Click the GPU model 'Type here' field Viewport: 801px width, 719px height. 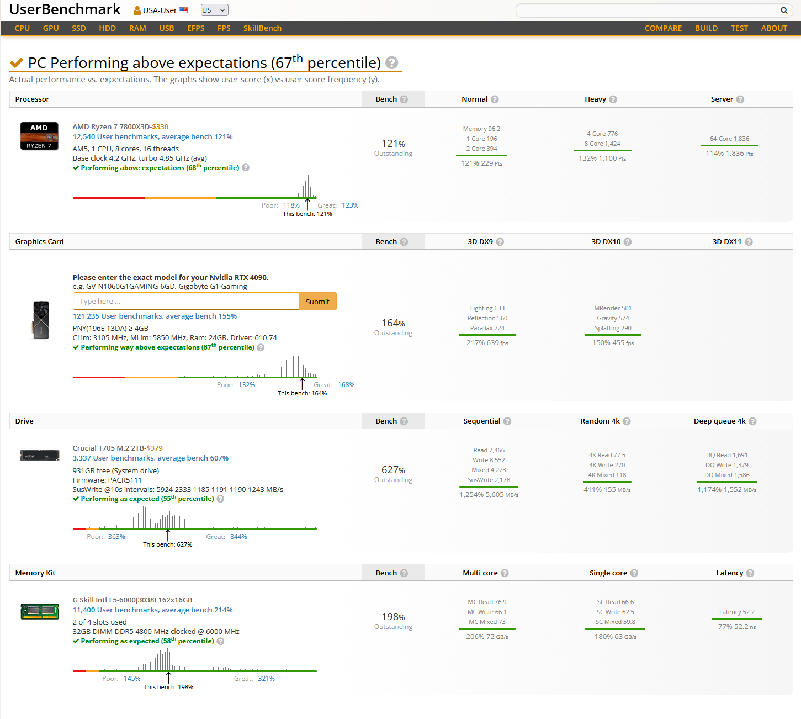[185, 302]
